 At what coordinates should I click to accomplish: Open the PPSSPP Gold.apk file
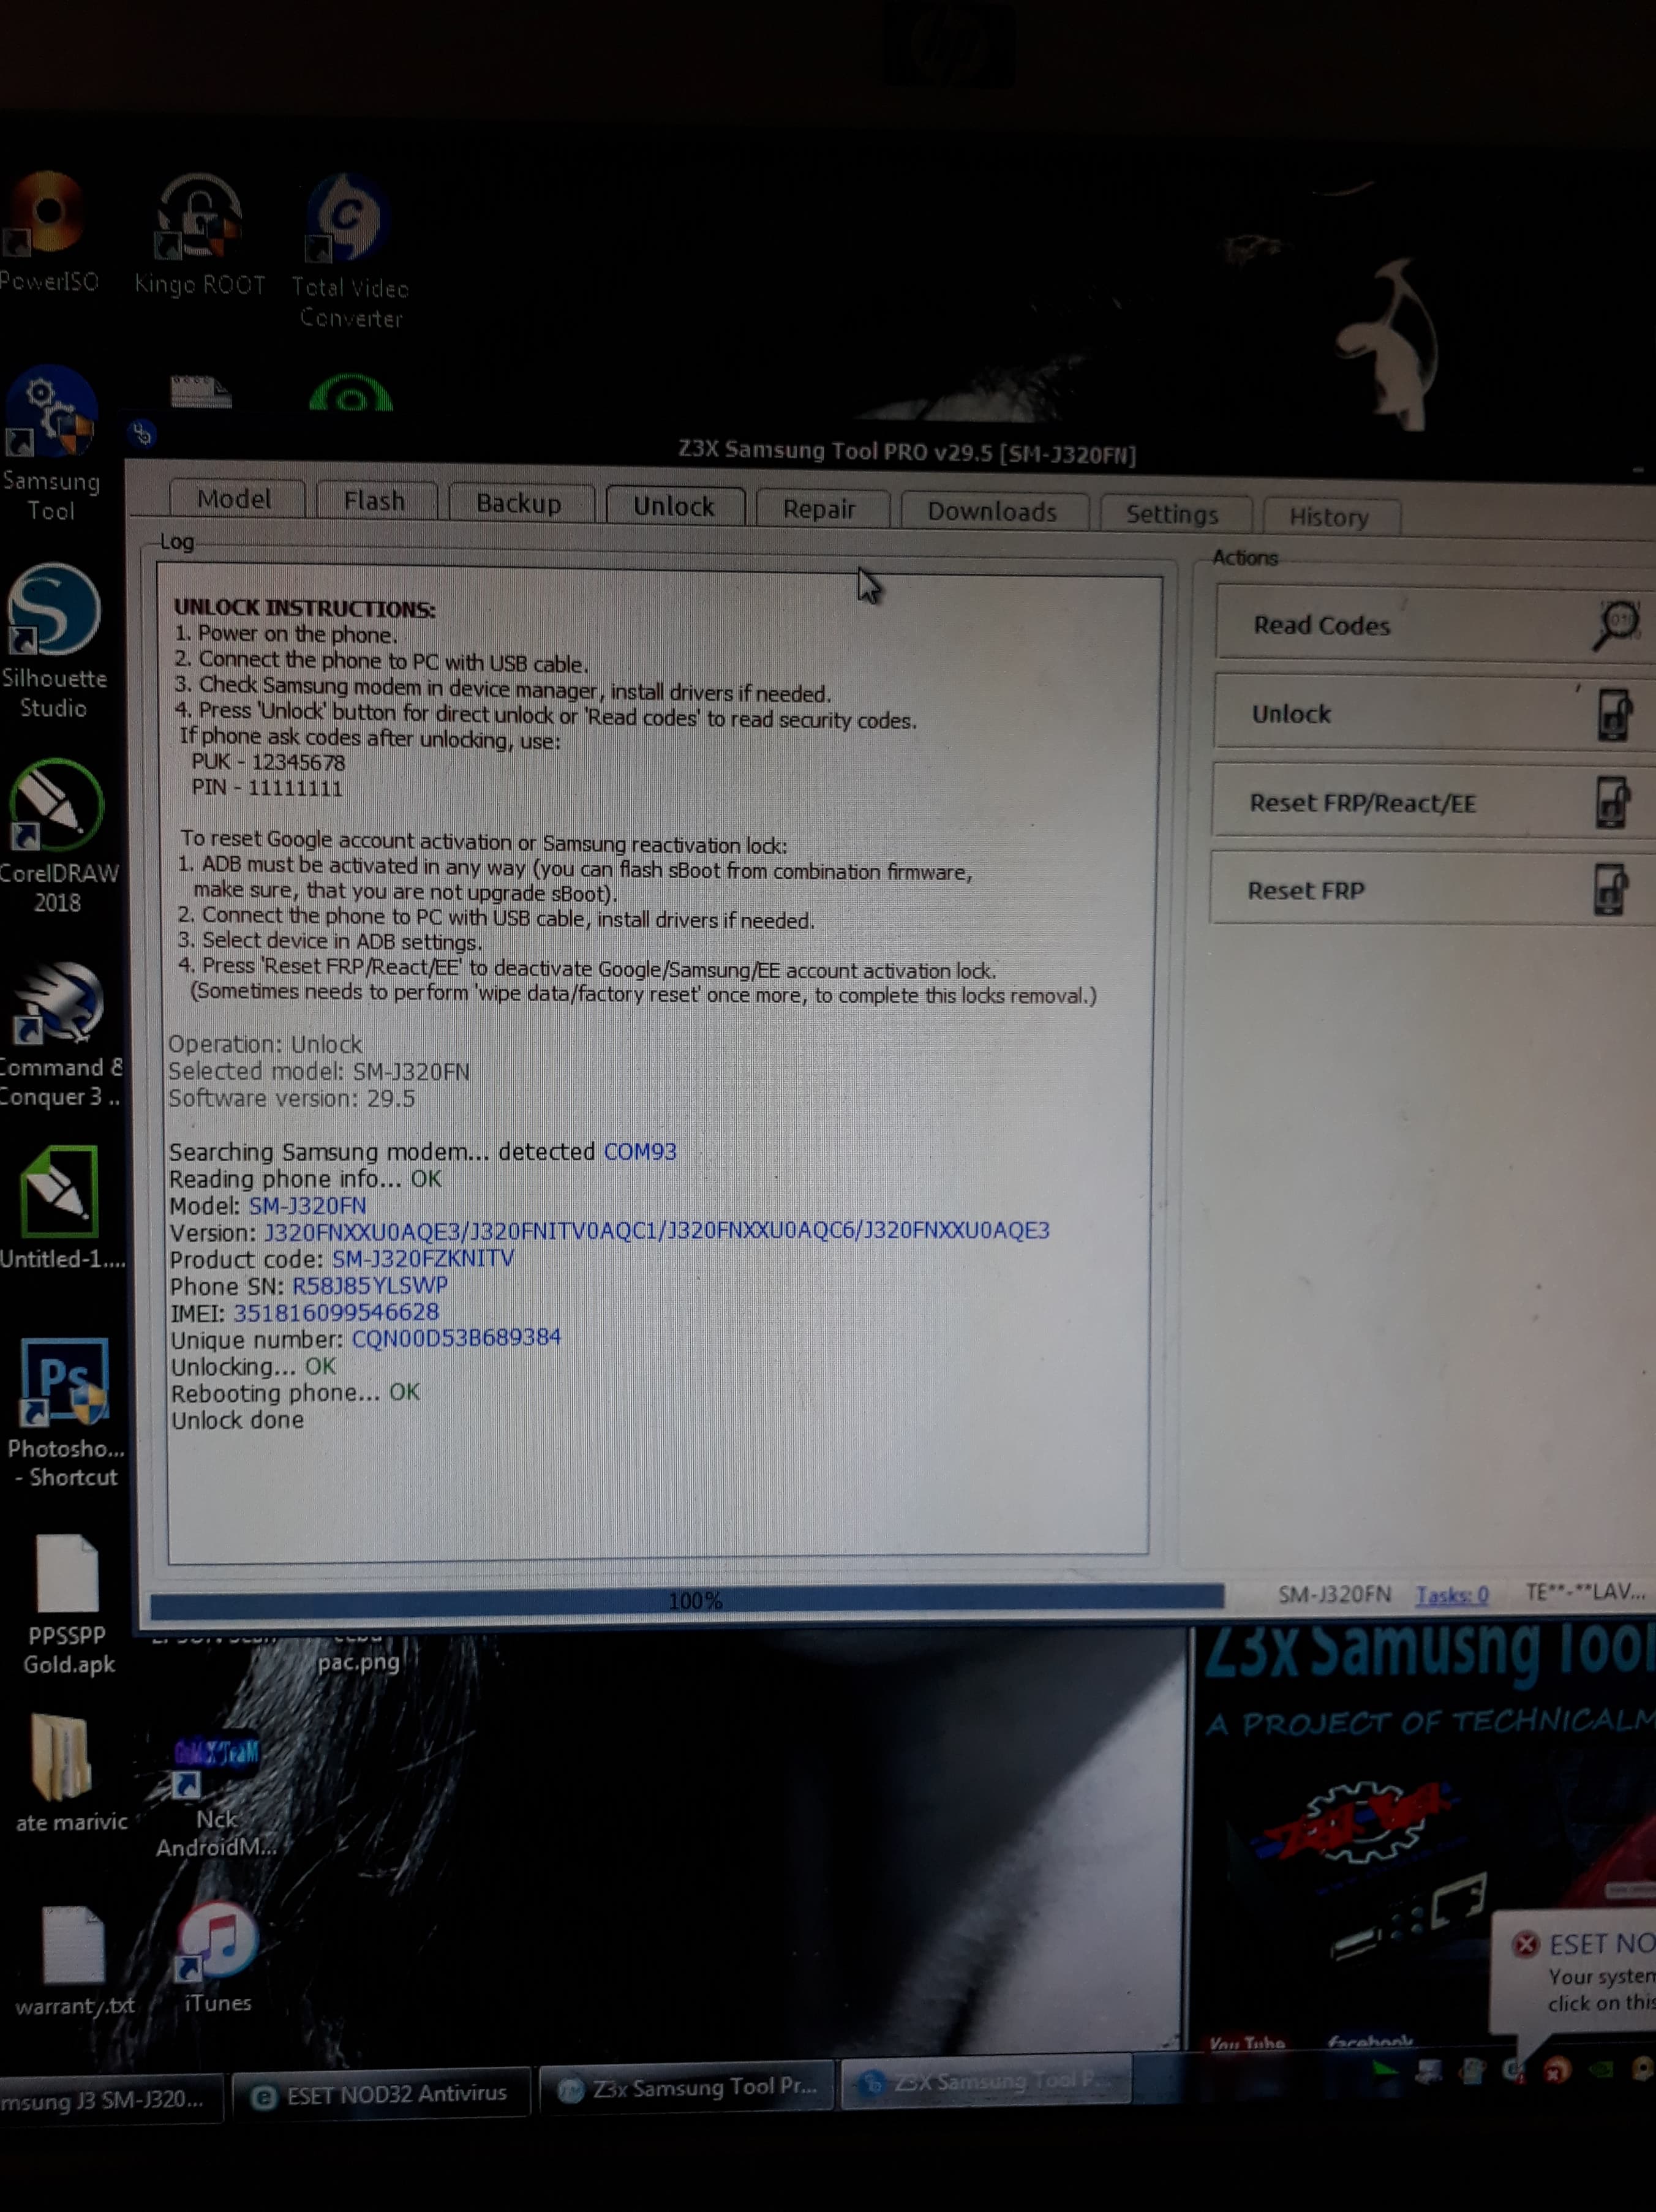coord(67,1604)
